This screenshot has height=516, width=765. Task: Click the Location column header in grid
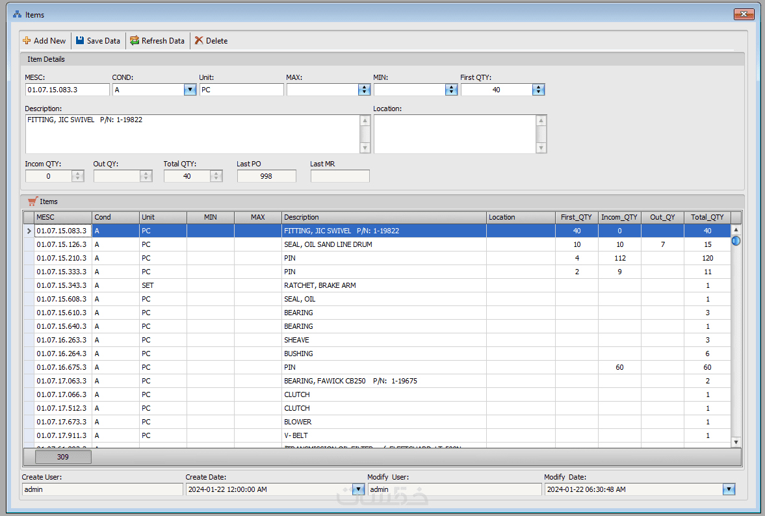(x=521, y=217)
